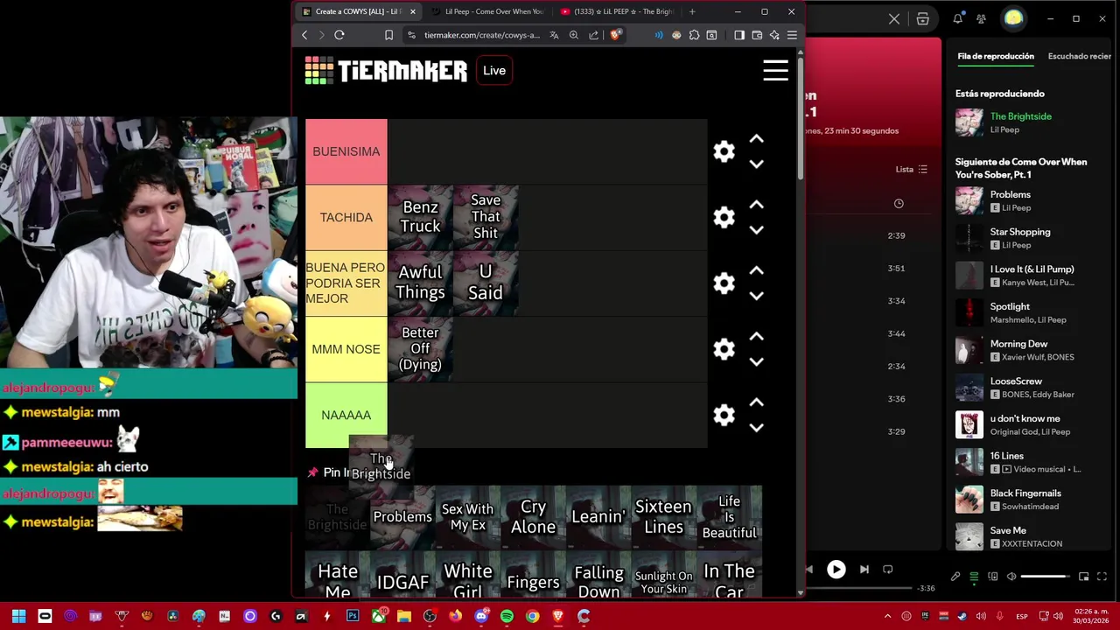This screenshot has height=630, width=1120.
Task: Skip to next track in Spotify
Action: pos(864,570)
